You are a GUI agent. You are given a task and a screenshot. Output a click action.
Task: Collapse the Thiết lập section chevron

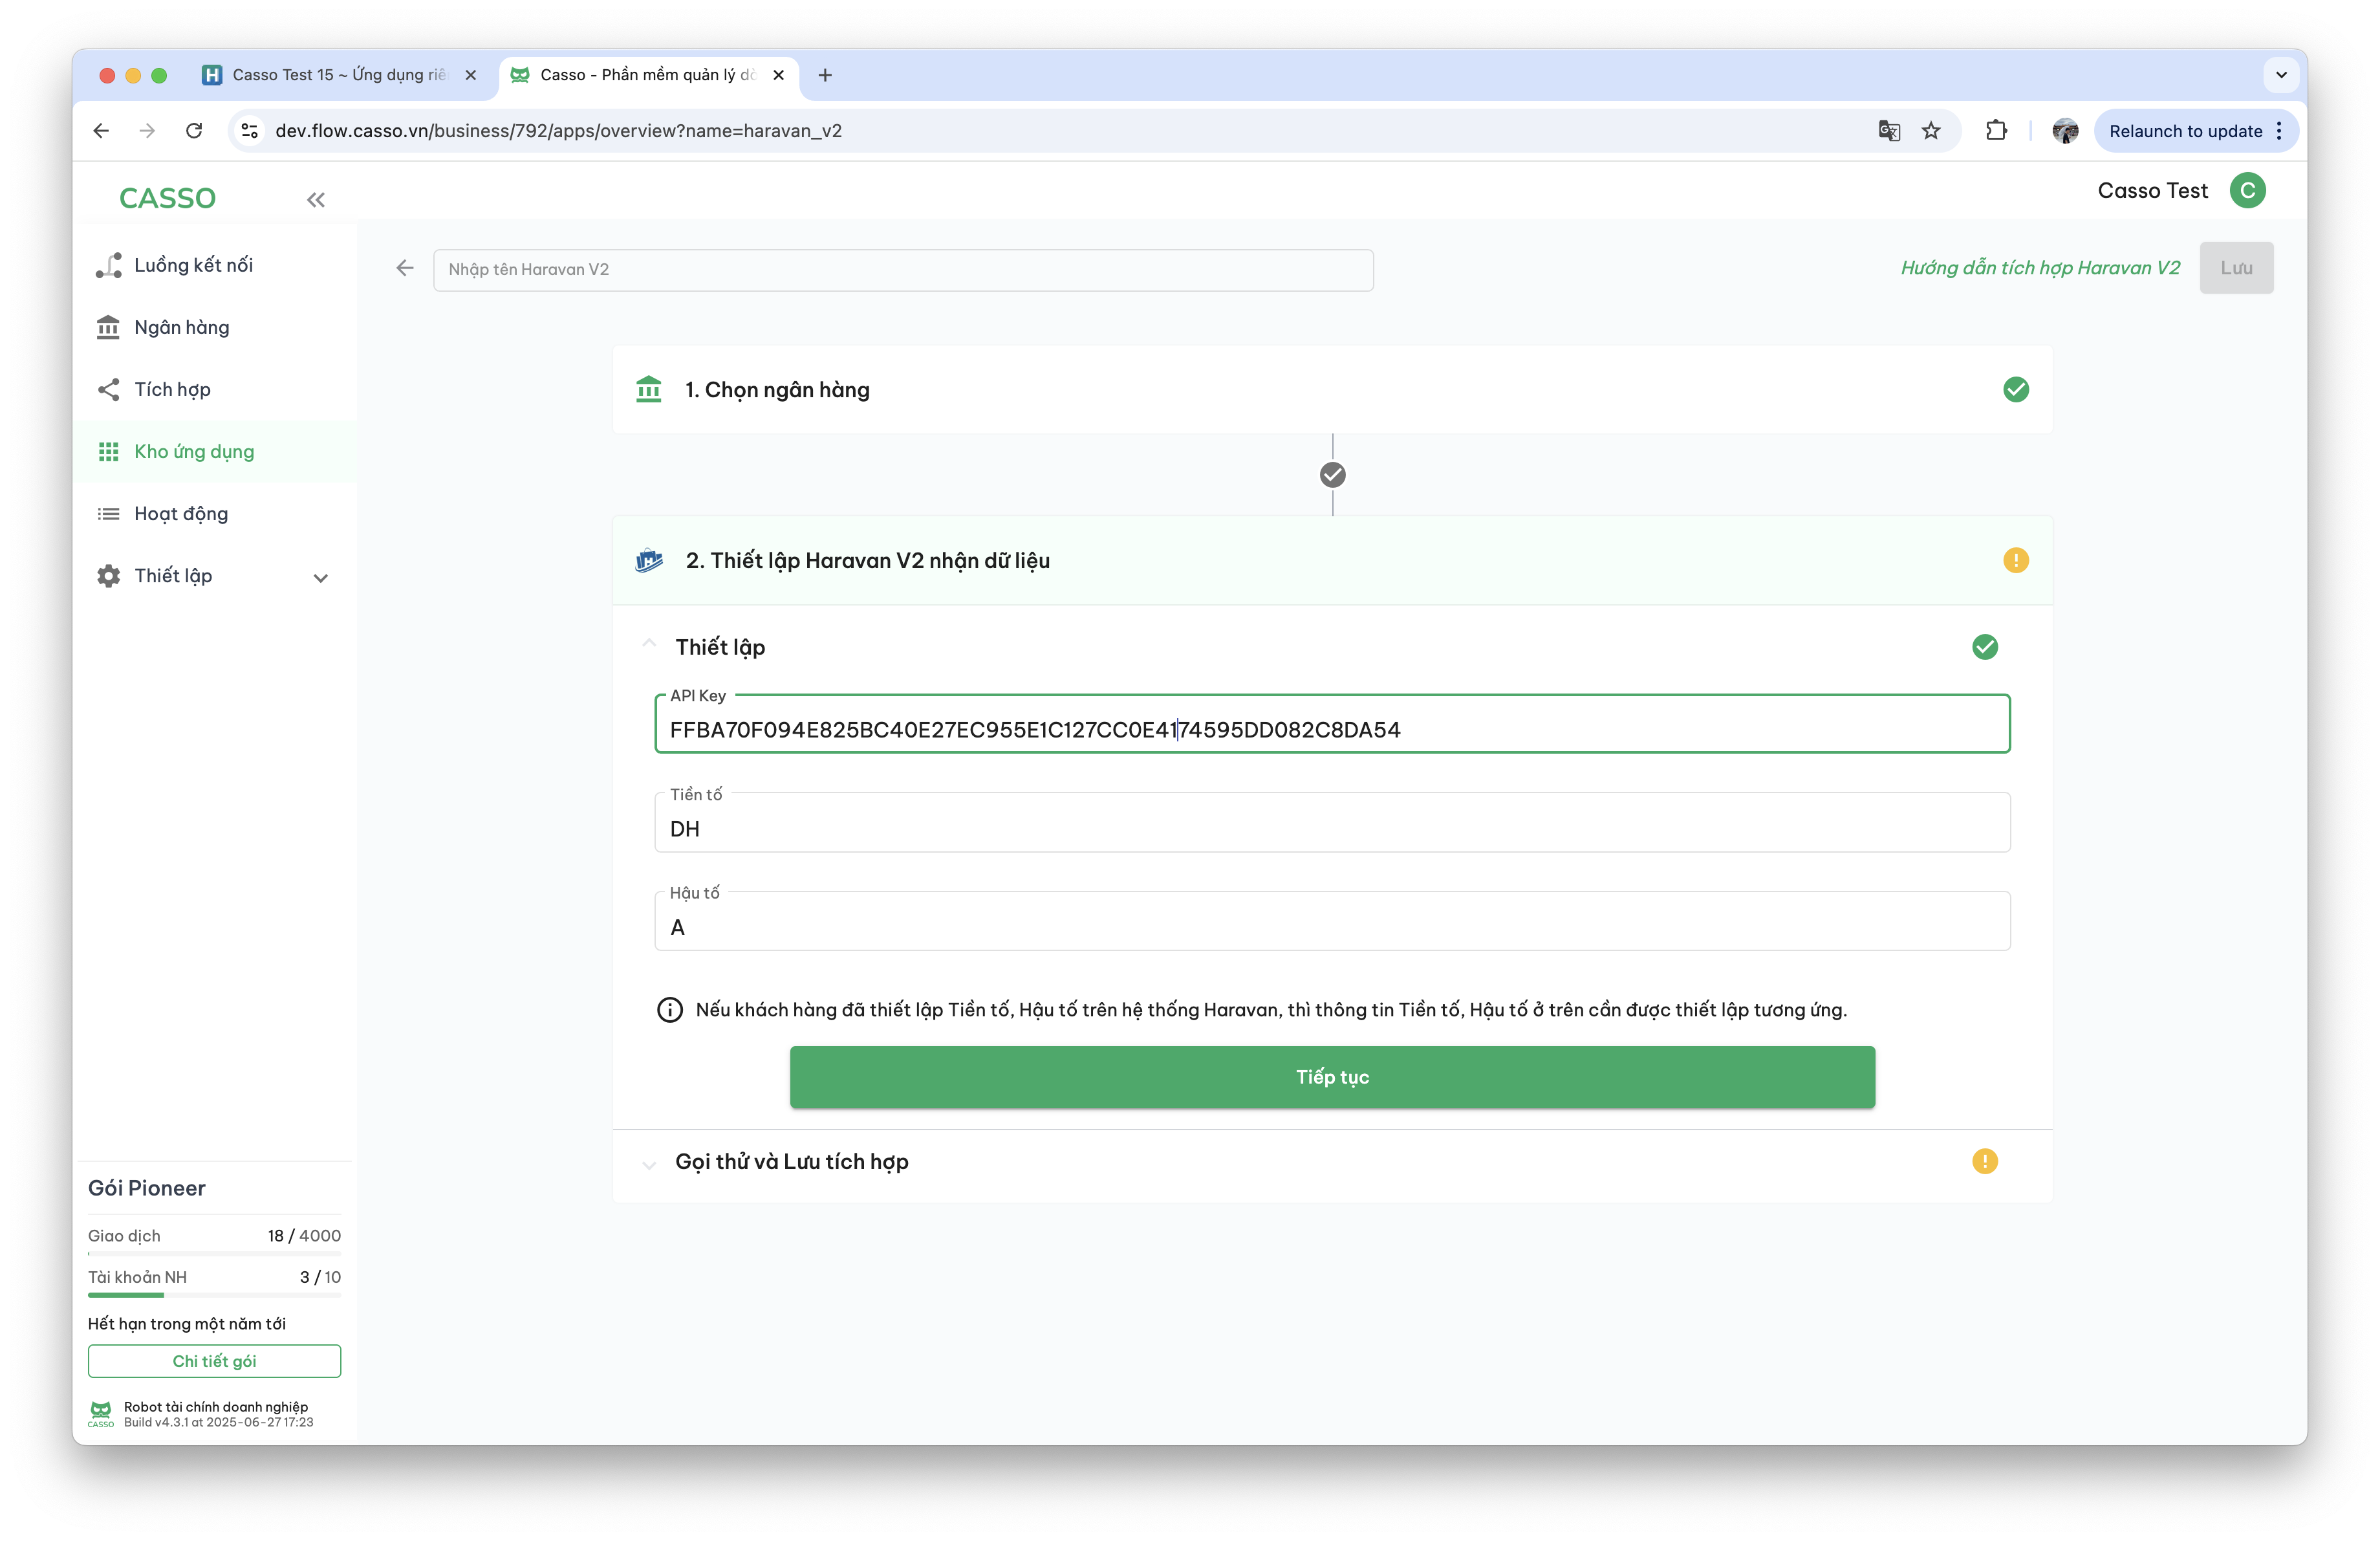tap(649, 645)
